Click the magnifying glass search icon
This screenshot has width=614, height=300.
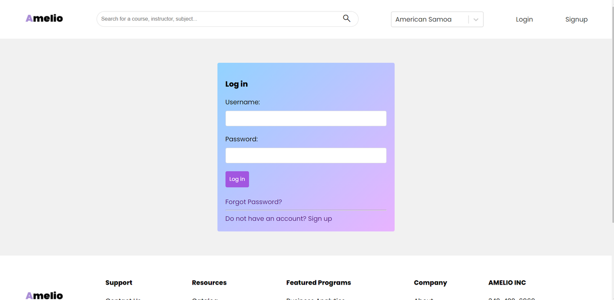coord(346,19)
